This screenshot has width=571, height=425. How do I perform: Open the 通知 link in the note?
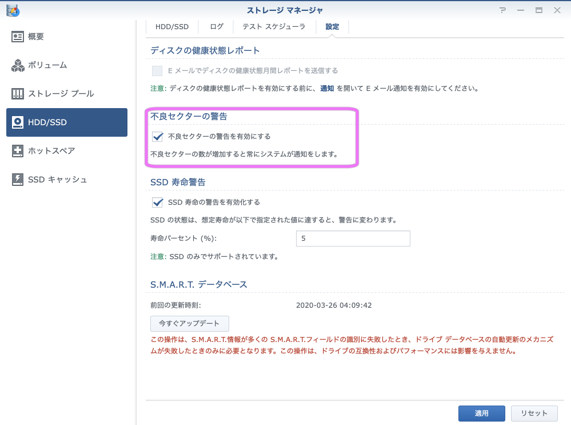coord(327,89)
